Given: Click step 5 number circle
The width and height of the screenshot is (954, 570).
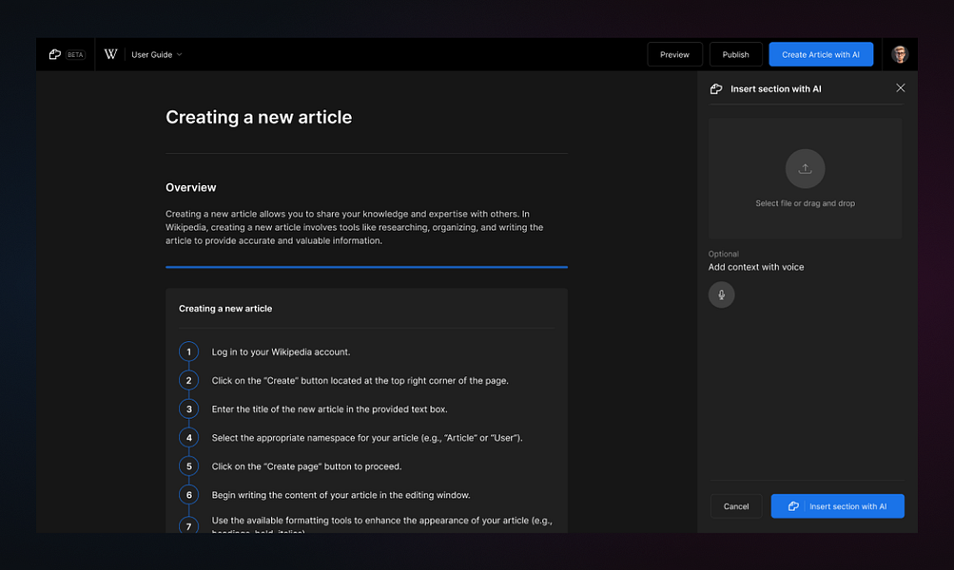Looking at the screenshot, I should coord(188,466).
